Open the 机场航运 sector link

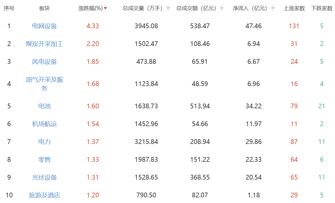tap(45, 124)
